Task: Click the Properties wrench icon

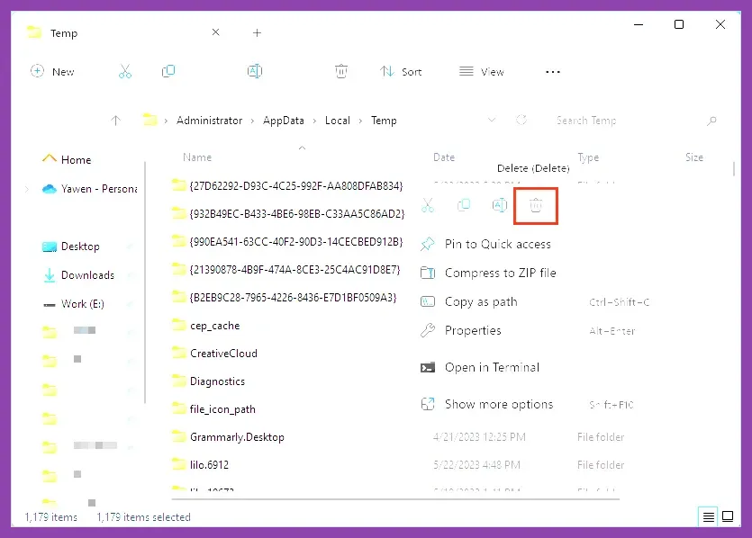Action: pos(427,330)
